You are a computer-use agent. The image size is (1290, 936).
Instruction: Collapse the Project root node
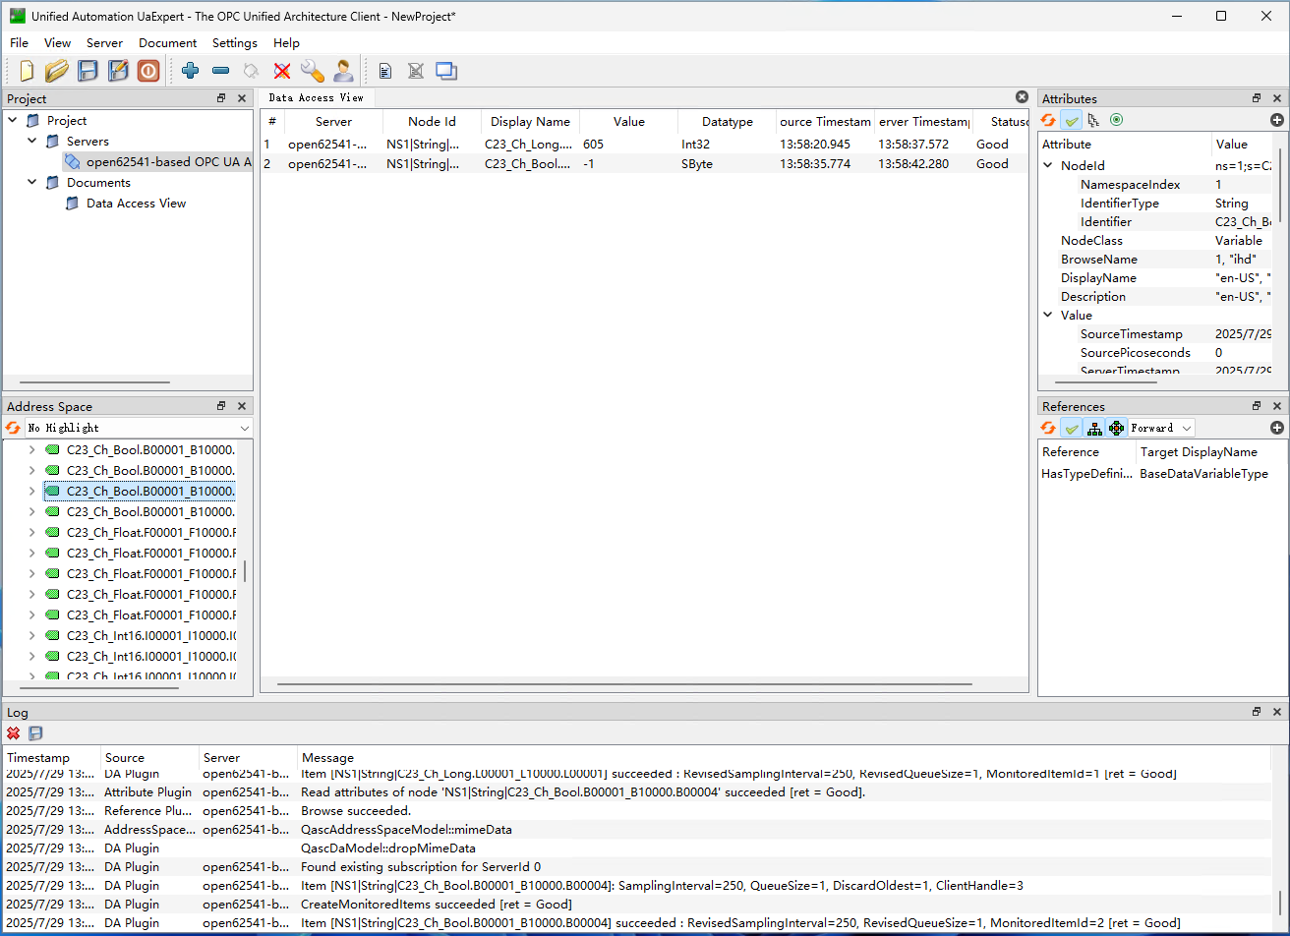pos(13,121)
